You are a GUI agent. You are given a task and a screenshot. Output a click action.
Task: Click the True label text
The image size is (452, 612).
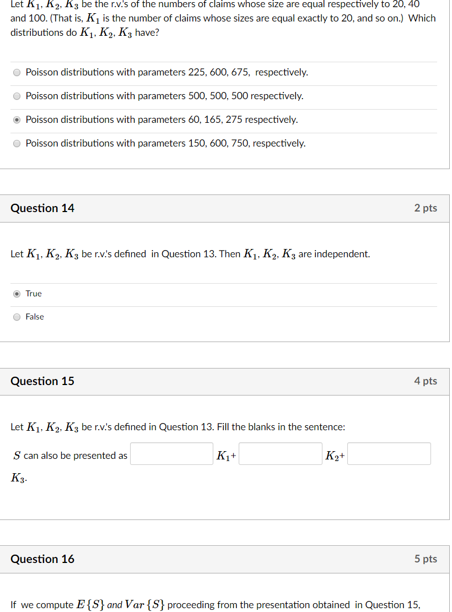tap(33, 294)
